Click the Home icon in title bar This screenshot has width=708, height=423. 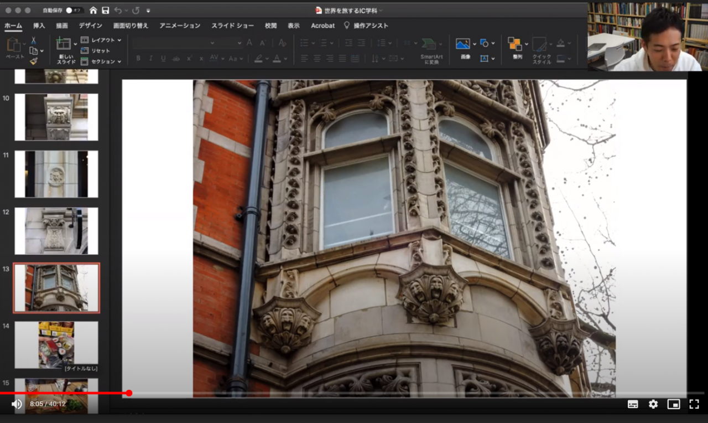[x=93, y=11]
